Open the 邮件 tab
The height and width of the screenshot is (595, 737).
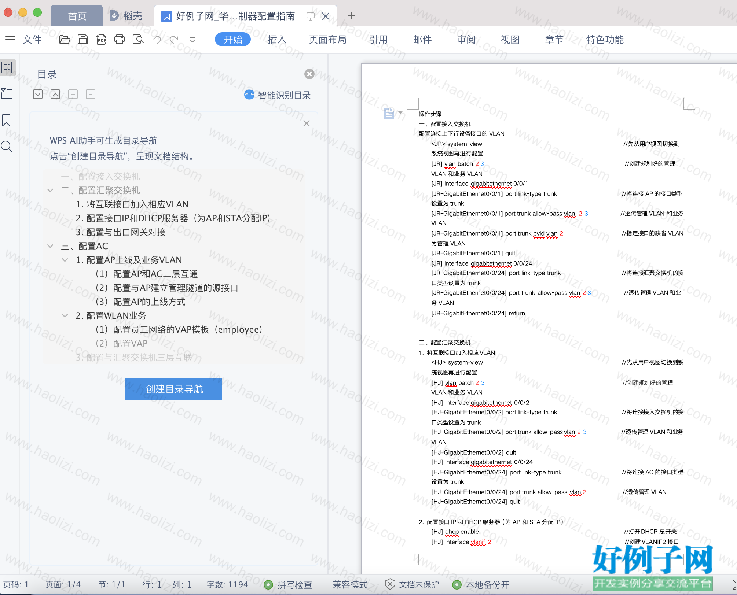pos(422,39)
